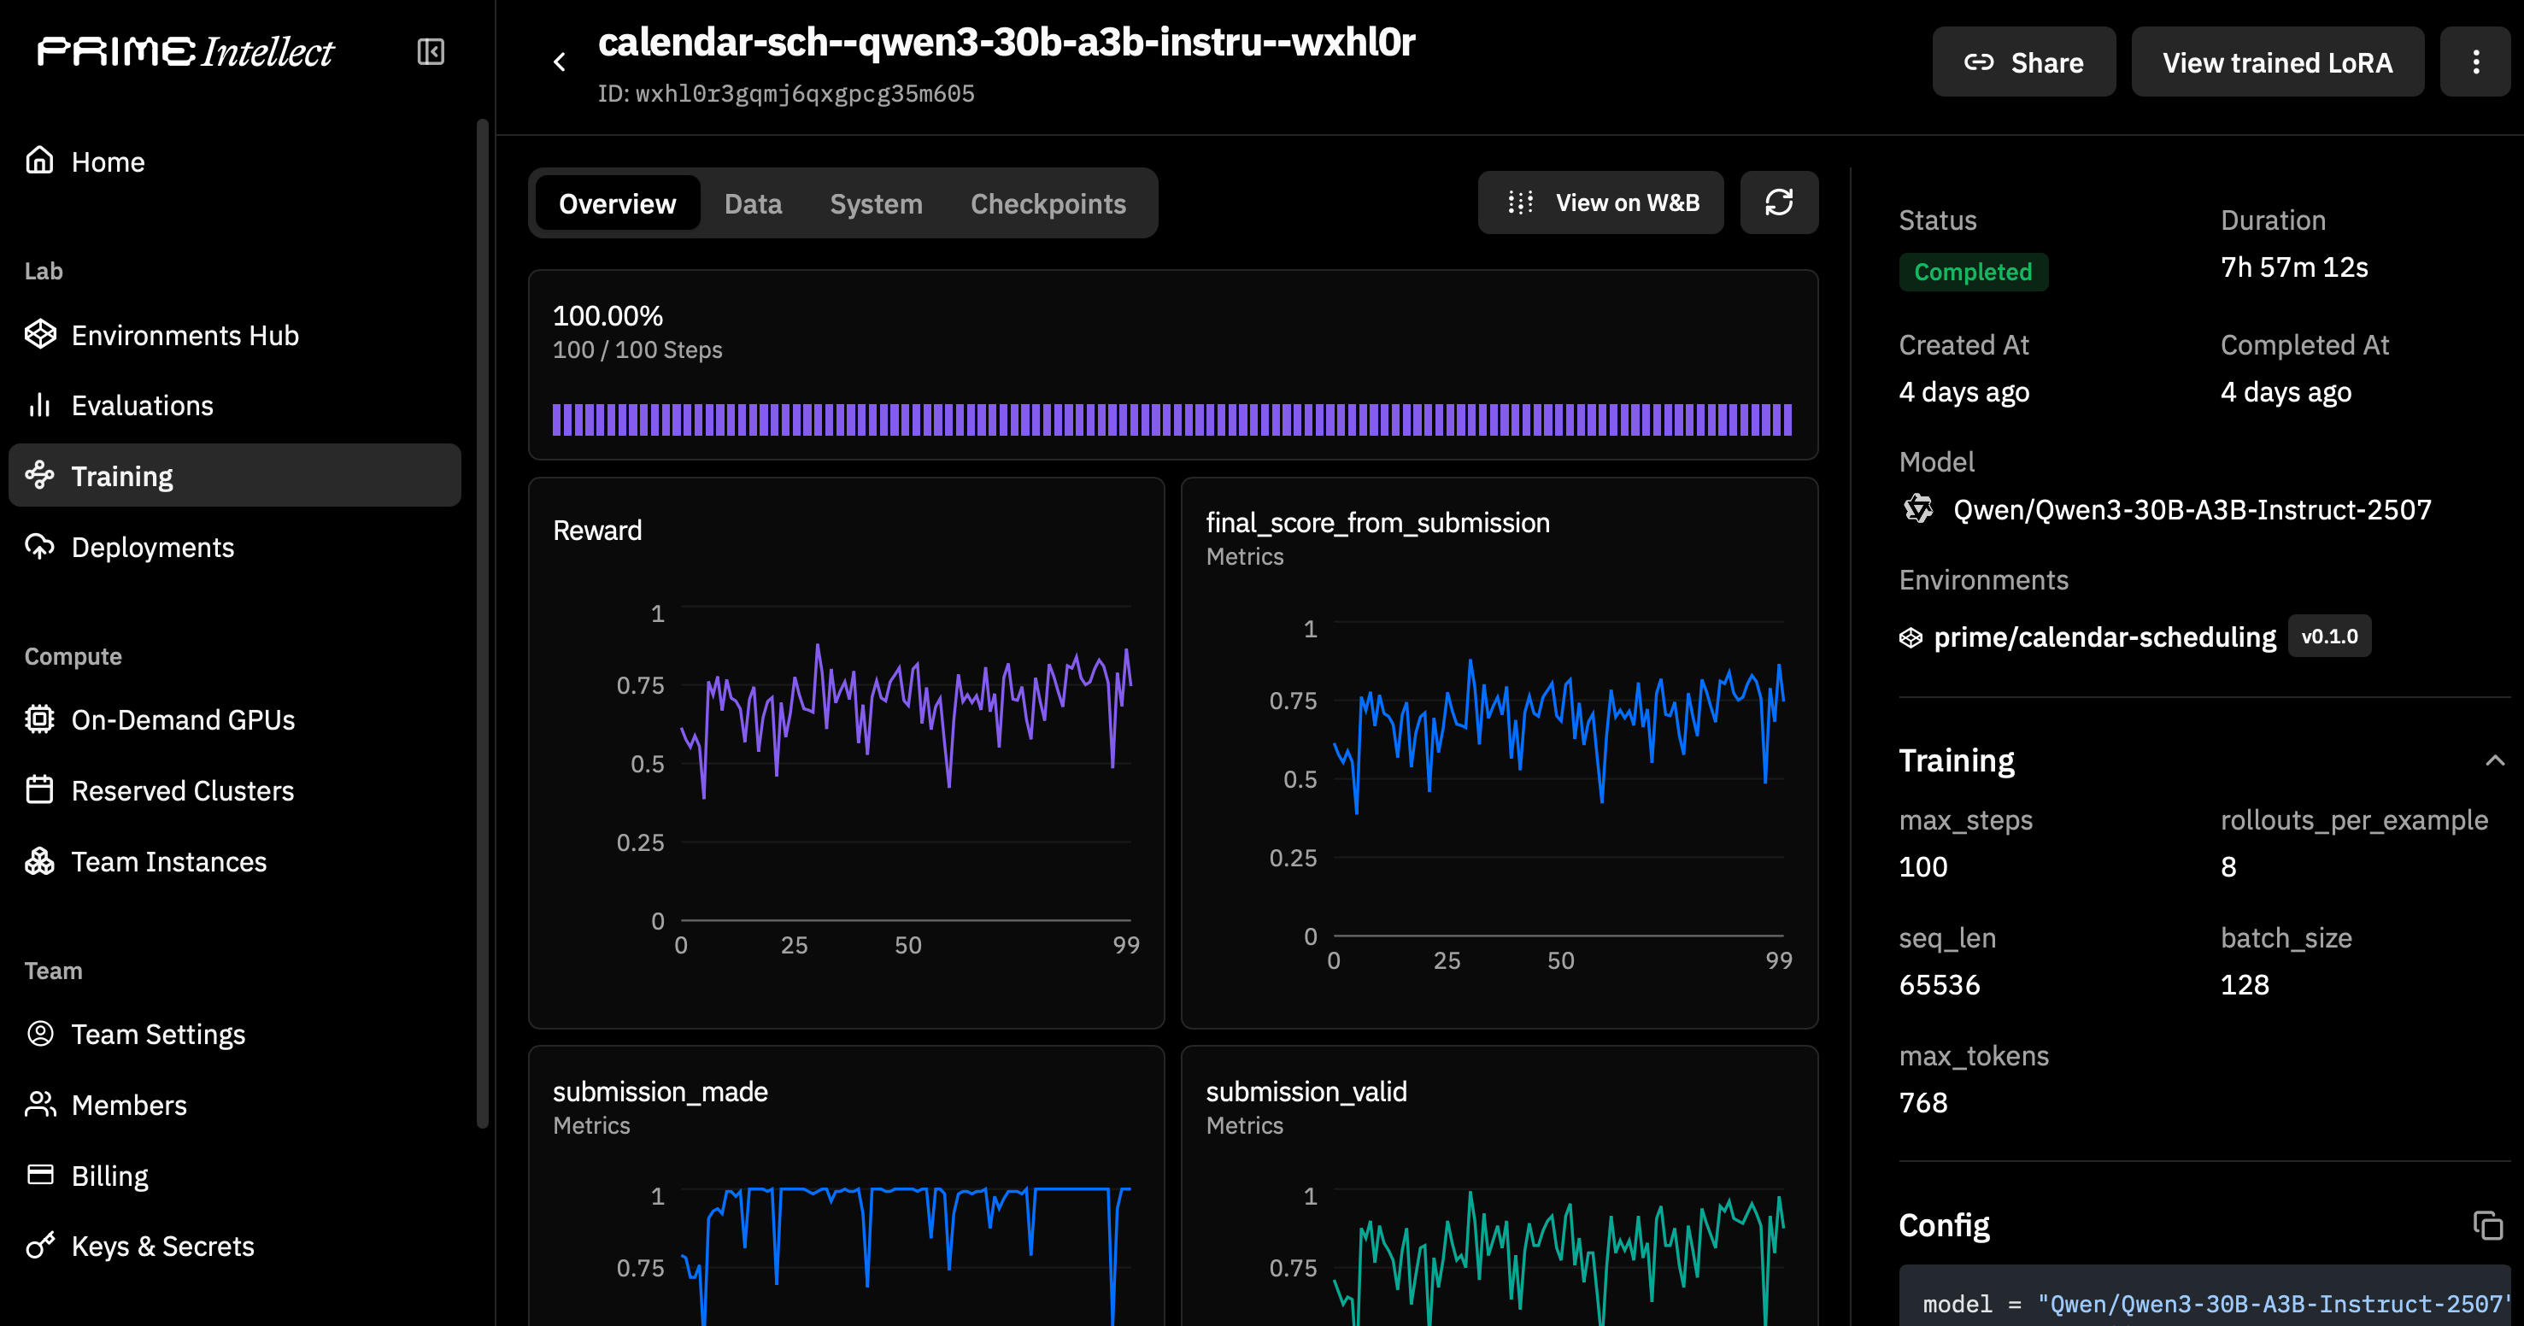
Task: Click the max_tokens value 768
Action: [x=1922, y=1102]
